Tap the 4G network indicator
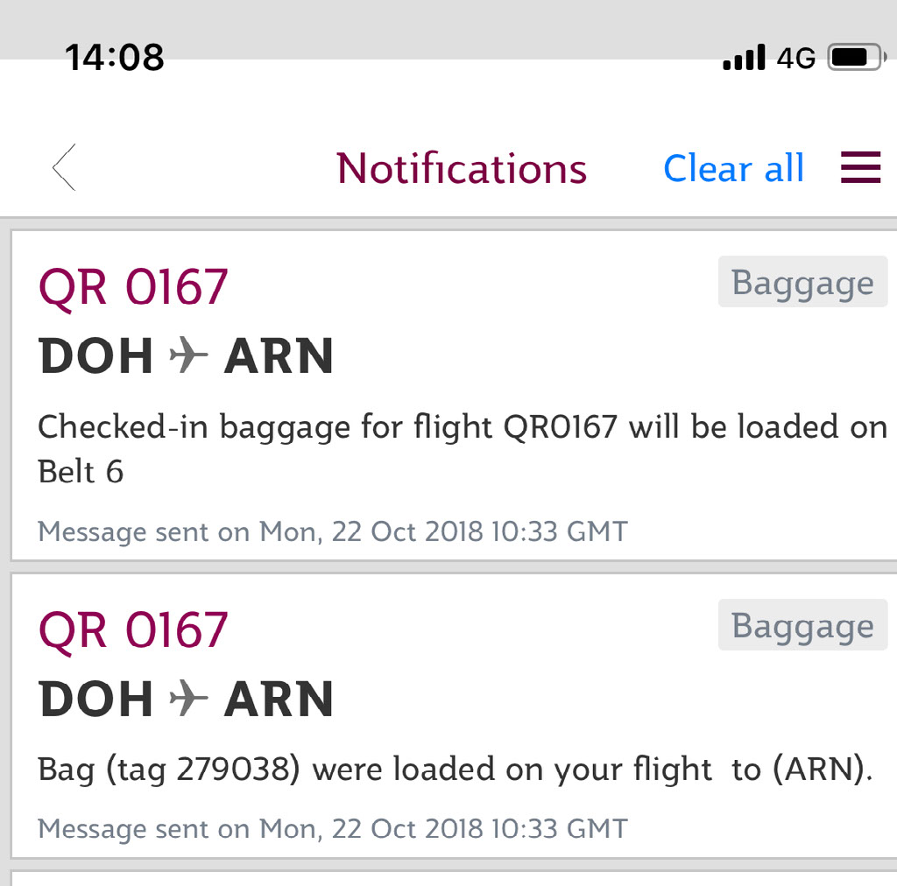The height and width of the screenshot is (886, 897). [x=795, y=59]
